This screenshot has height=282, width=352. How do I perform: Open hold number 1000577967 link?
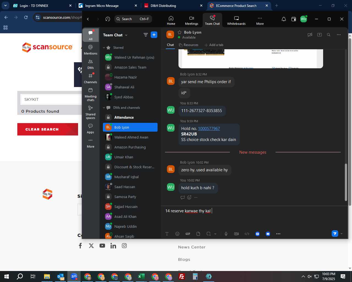[209, 129]
